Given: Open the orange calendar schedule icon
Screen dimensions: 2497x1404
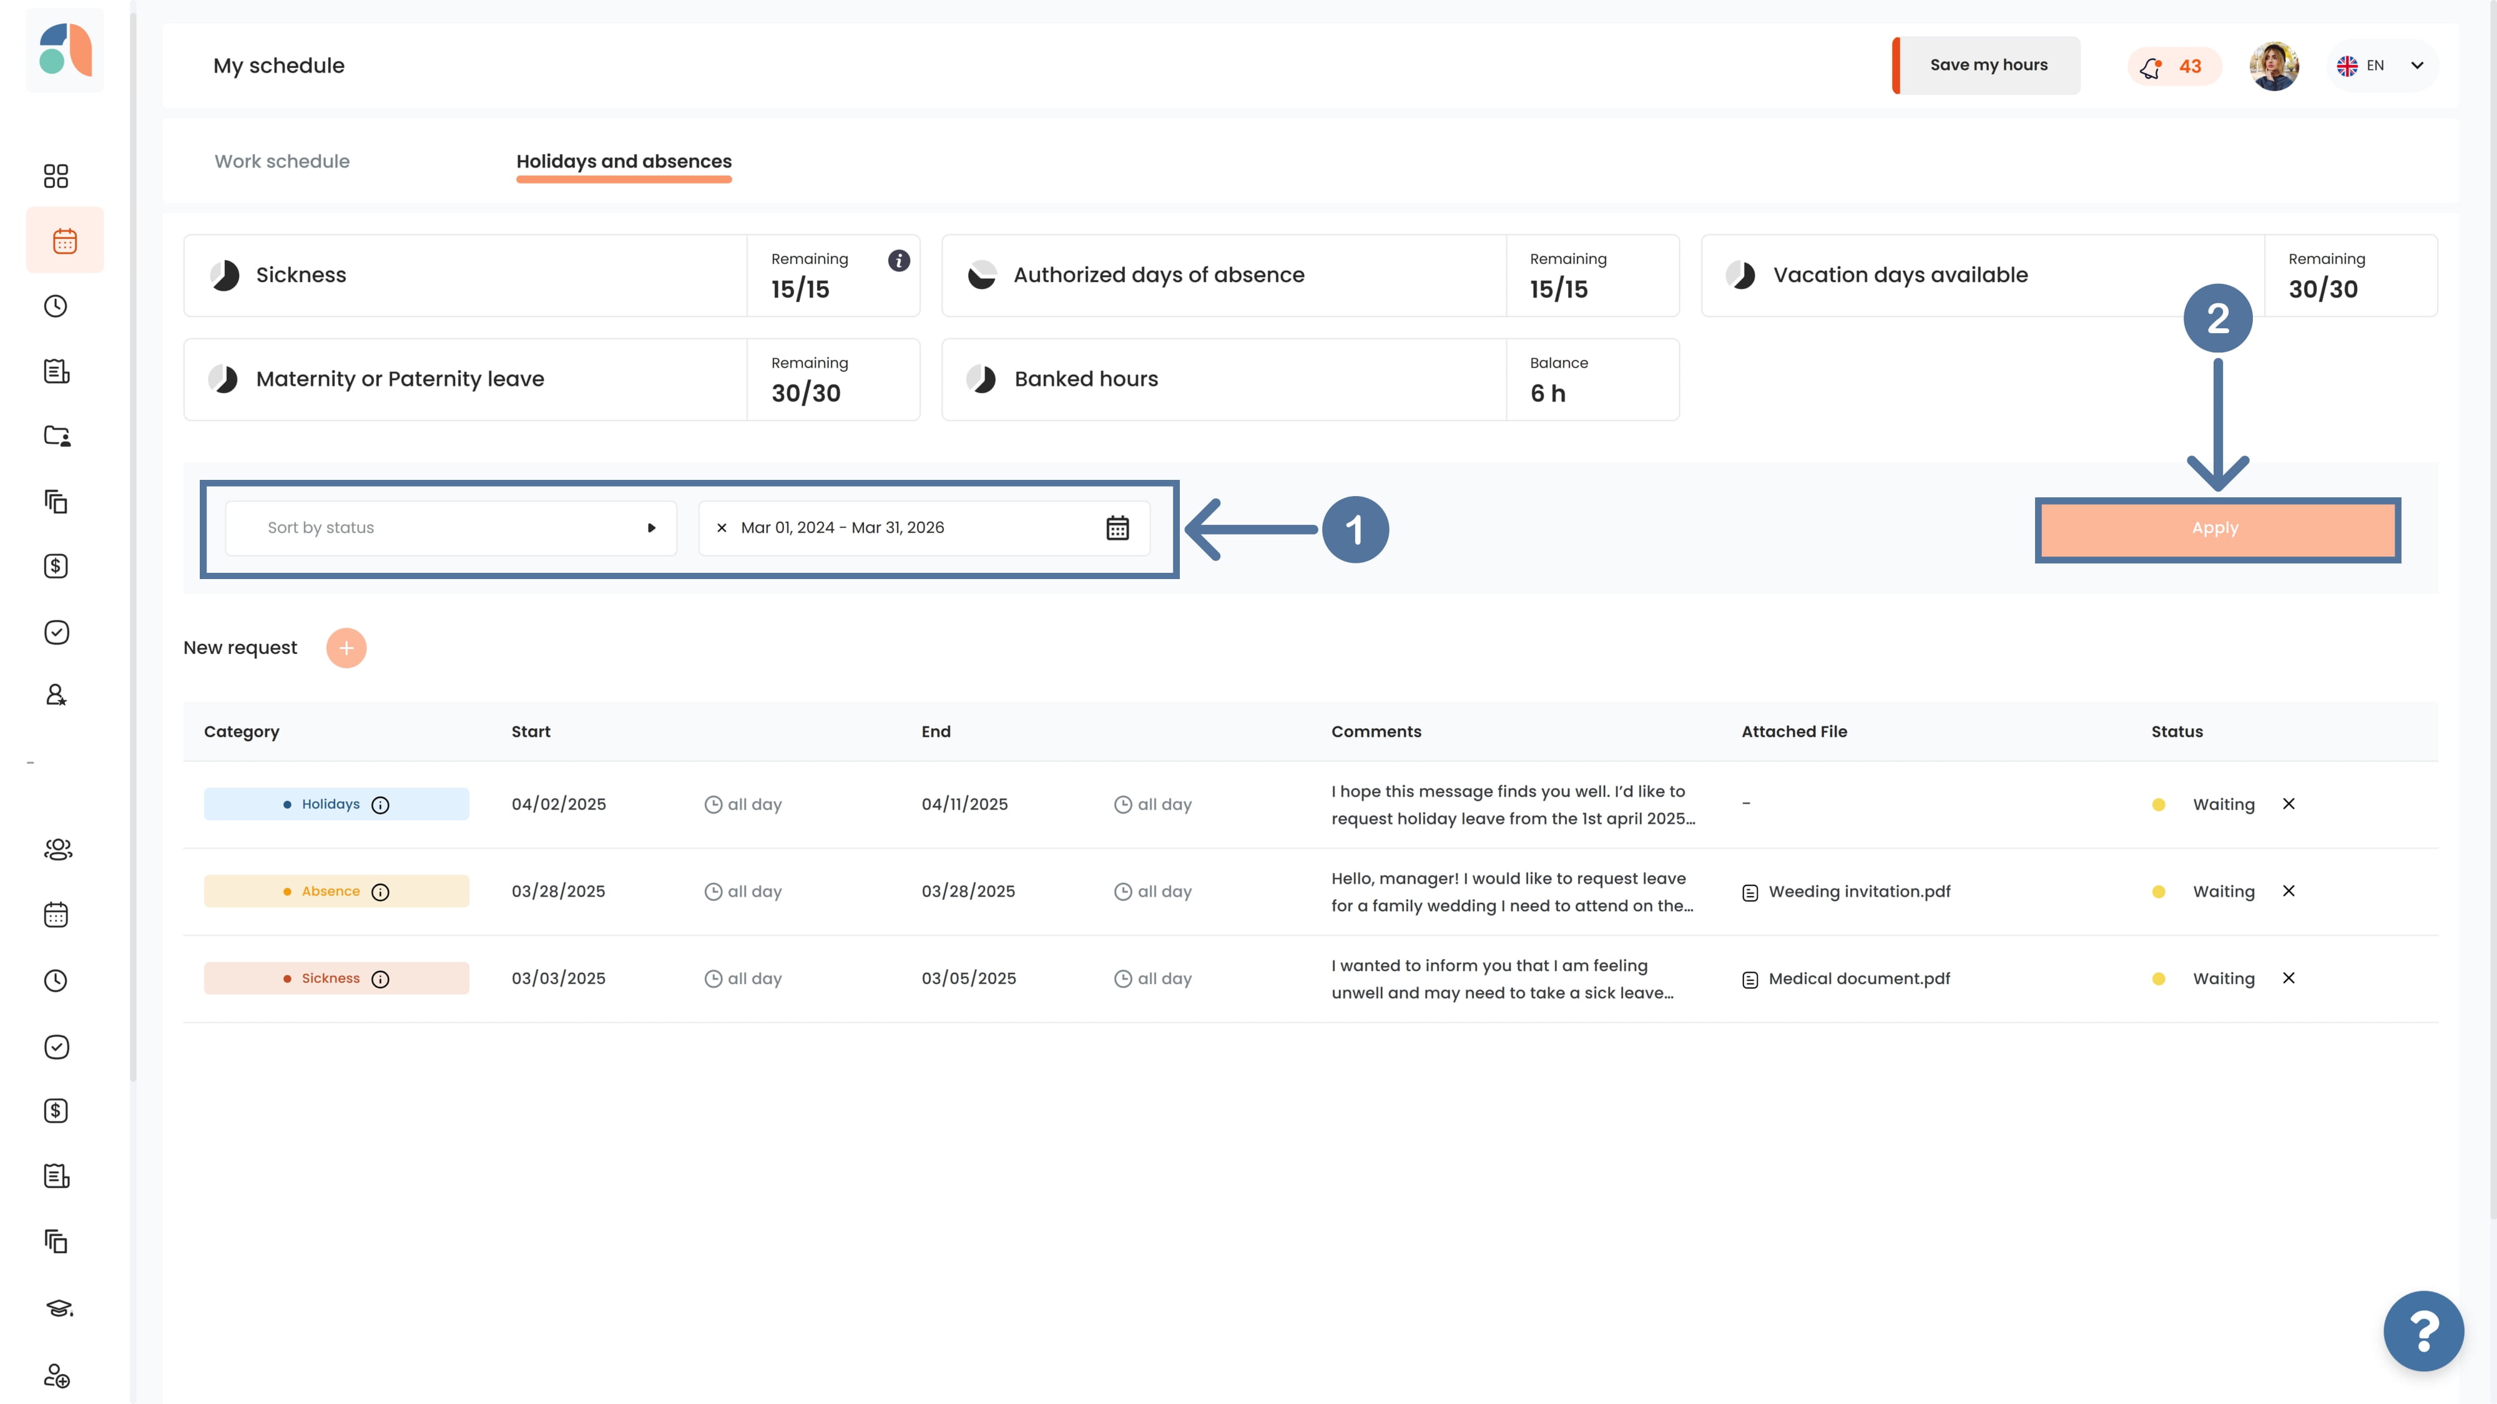Looking at the screenshot, I should 65,240.
